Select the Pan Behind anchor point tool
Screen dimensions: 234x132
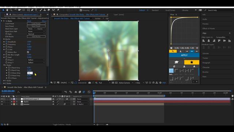click(x=24, y=10)
